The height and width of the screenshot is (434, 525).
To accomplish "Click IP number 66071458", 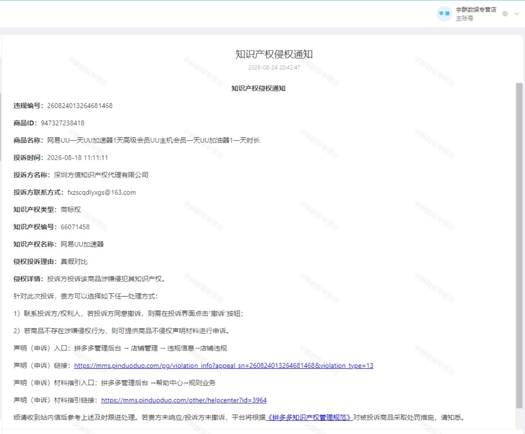I will (75, 227).
